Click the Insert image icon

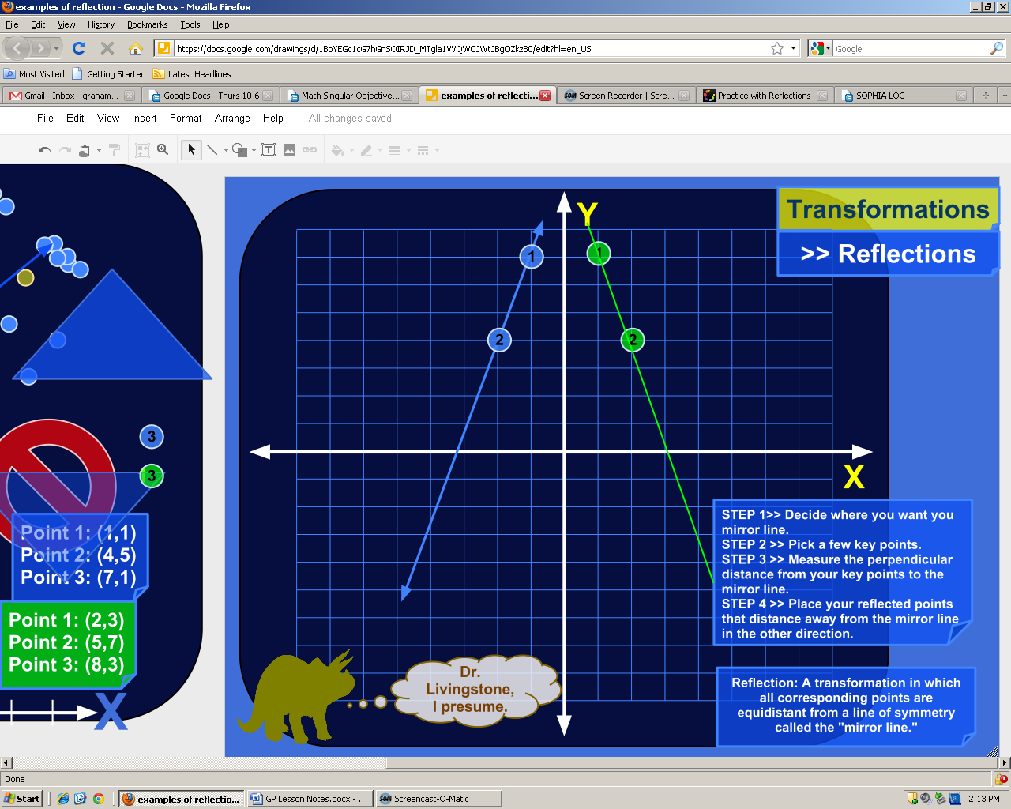(289, 150)
